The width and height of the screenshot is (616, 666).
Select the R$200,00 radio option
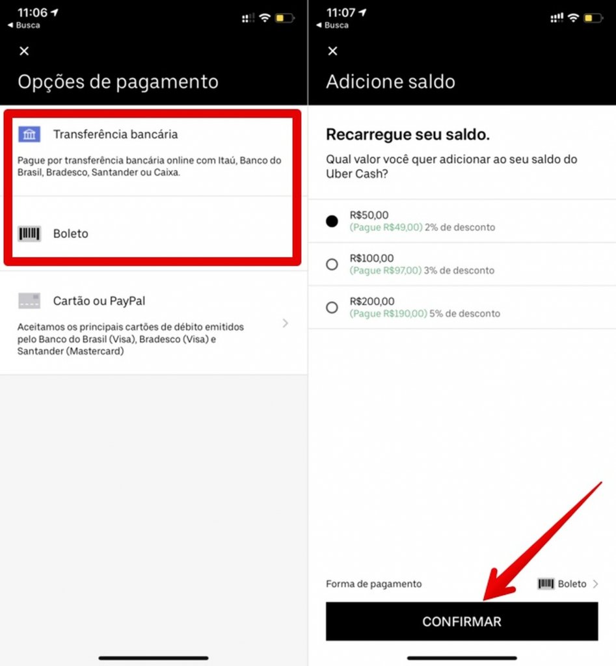[x=332, y=307]
